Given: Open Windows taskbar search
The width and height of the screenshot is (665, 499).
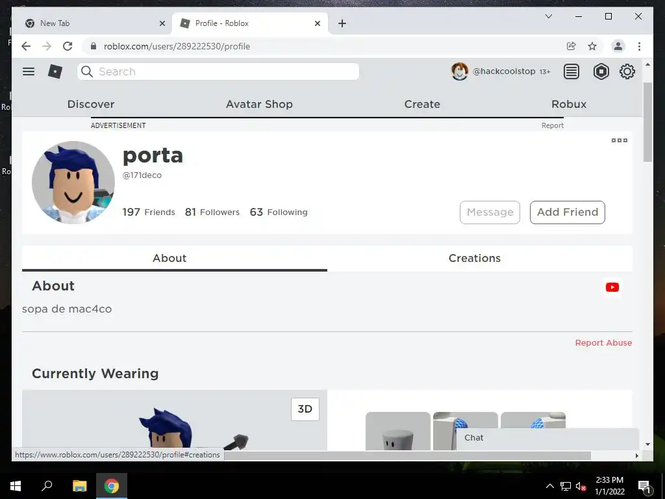Looking at the screenshot, I should (47, 485).
